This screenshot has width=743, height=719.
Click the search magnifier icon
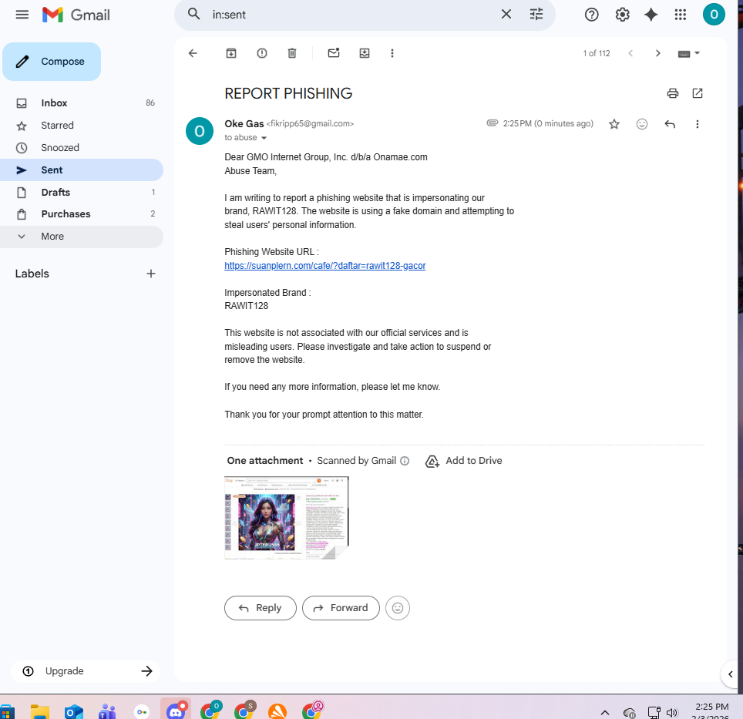[193, 14]
